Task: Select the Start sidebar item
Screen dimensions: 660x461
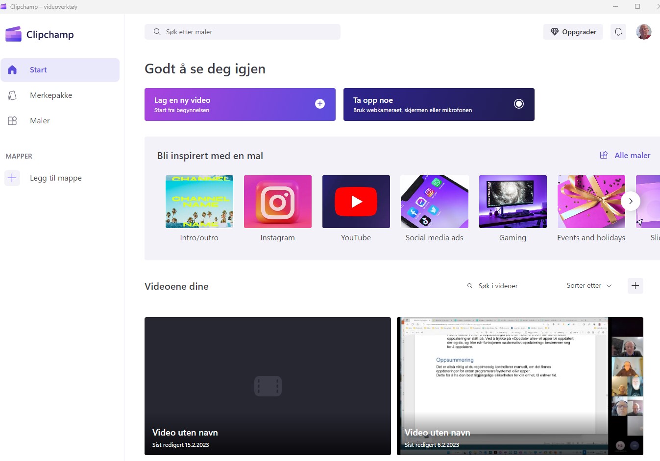Action: point(60,70)
